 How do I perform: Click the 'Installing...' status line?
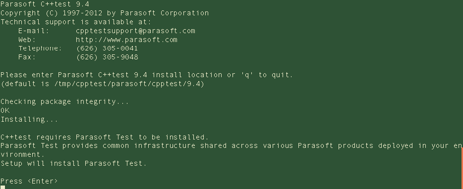point(29,119)
